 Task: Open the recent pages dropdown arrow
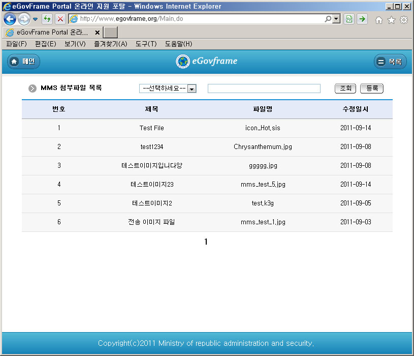pos(35,19)
